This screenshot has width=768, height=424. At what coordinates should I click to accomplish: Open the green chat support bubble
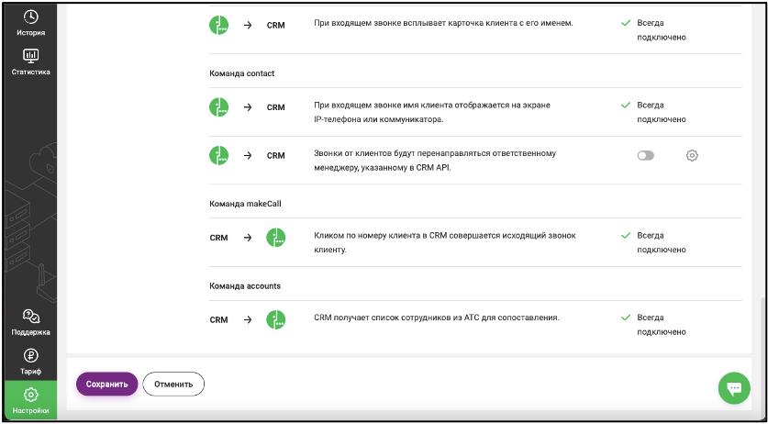click(734, 388)
